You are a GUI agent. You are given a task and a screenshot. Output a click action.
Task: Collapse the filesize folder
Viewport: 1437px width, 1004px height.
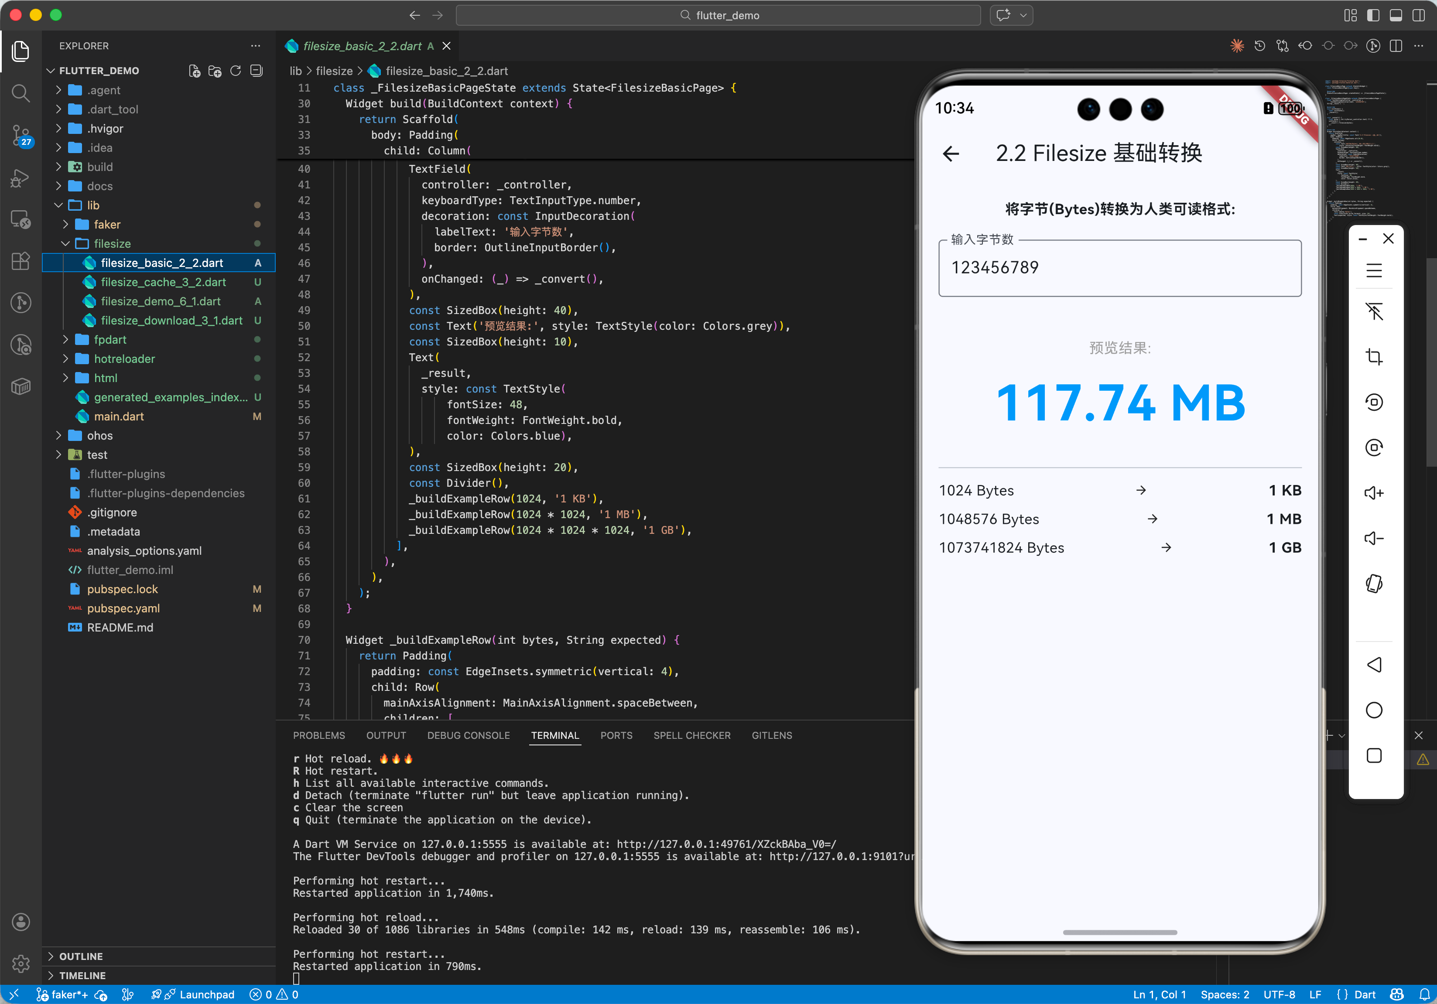[x=112, y=244]
